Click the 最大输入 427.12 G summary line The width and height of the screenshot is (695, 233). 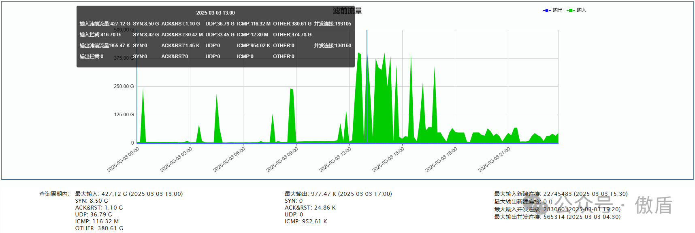129,194
